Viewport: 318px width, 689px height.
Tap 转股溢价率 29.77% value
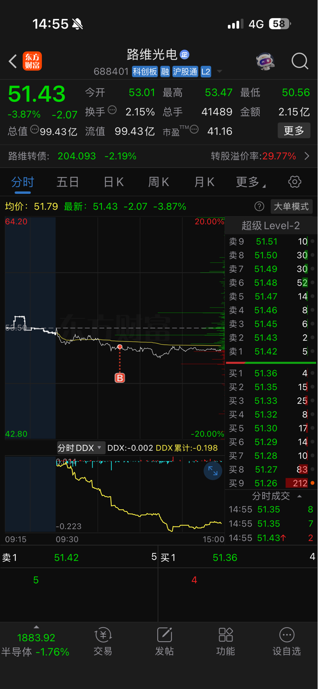[279, 156]
